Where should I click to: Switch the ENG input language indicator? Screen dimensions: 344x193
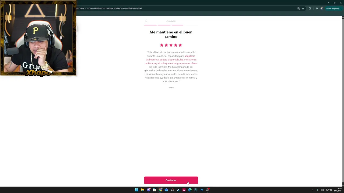coord(322,190)
